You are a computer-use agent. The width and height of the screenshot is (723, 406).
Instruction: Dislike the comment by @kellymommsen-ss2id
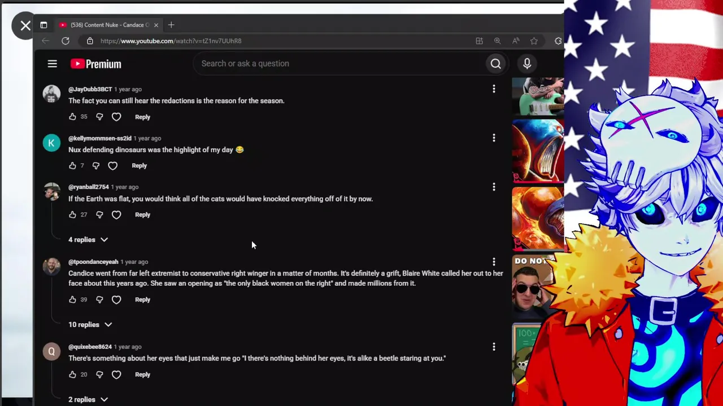[96, 166]
